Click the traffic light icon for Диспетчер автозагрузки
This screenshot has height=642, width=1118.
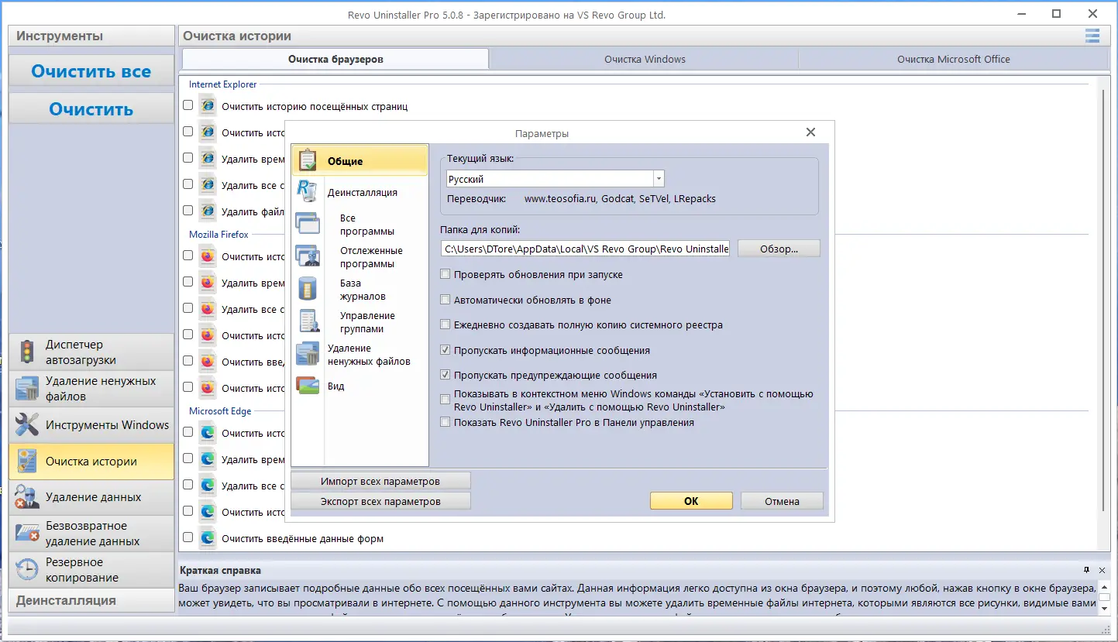[x=27, y=352]
